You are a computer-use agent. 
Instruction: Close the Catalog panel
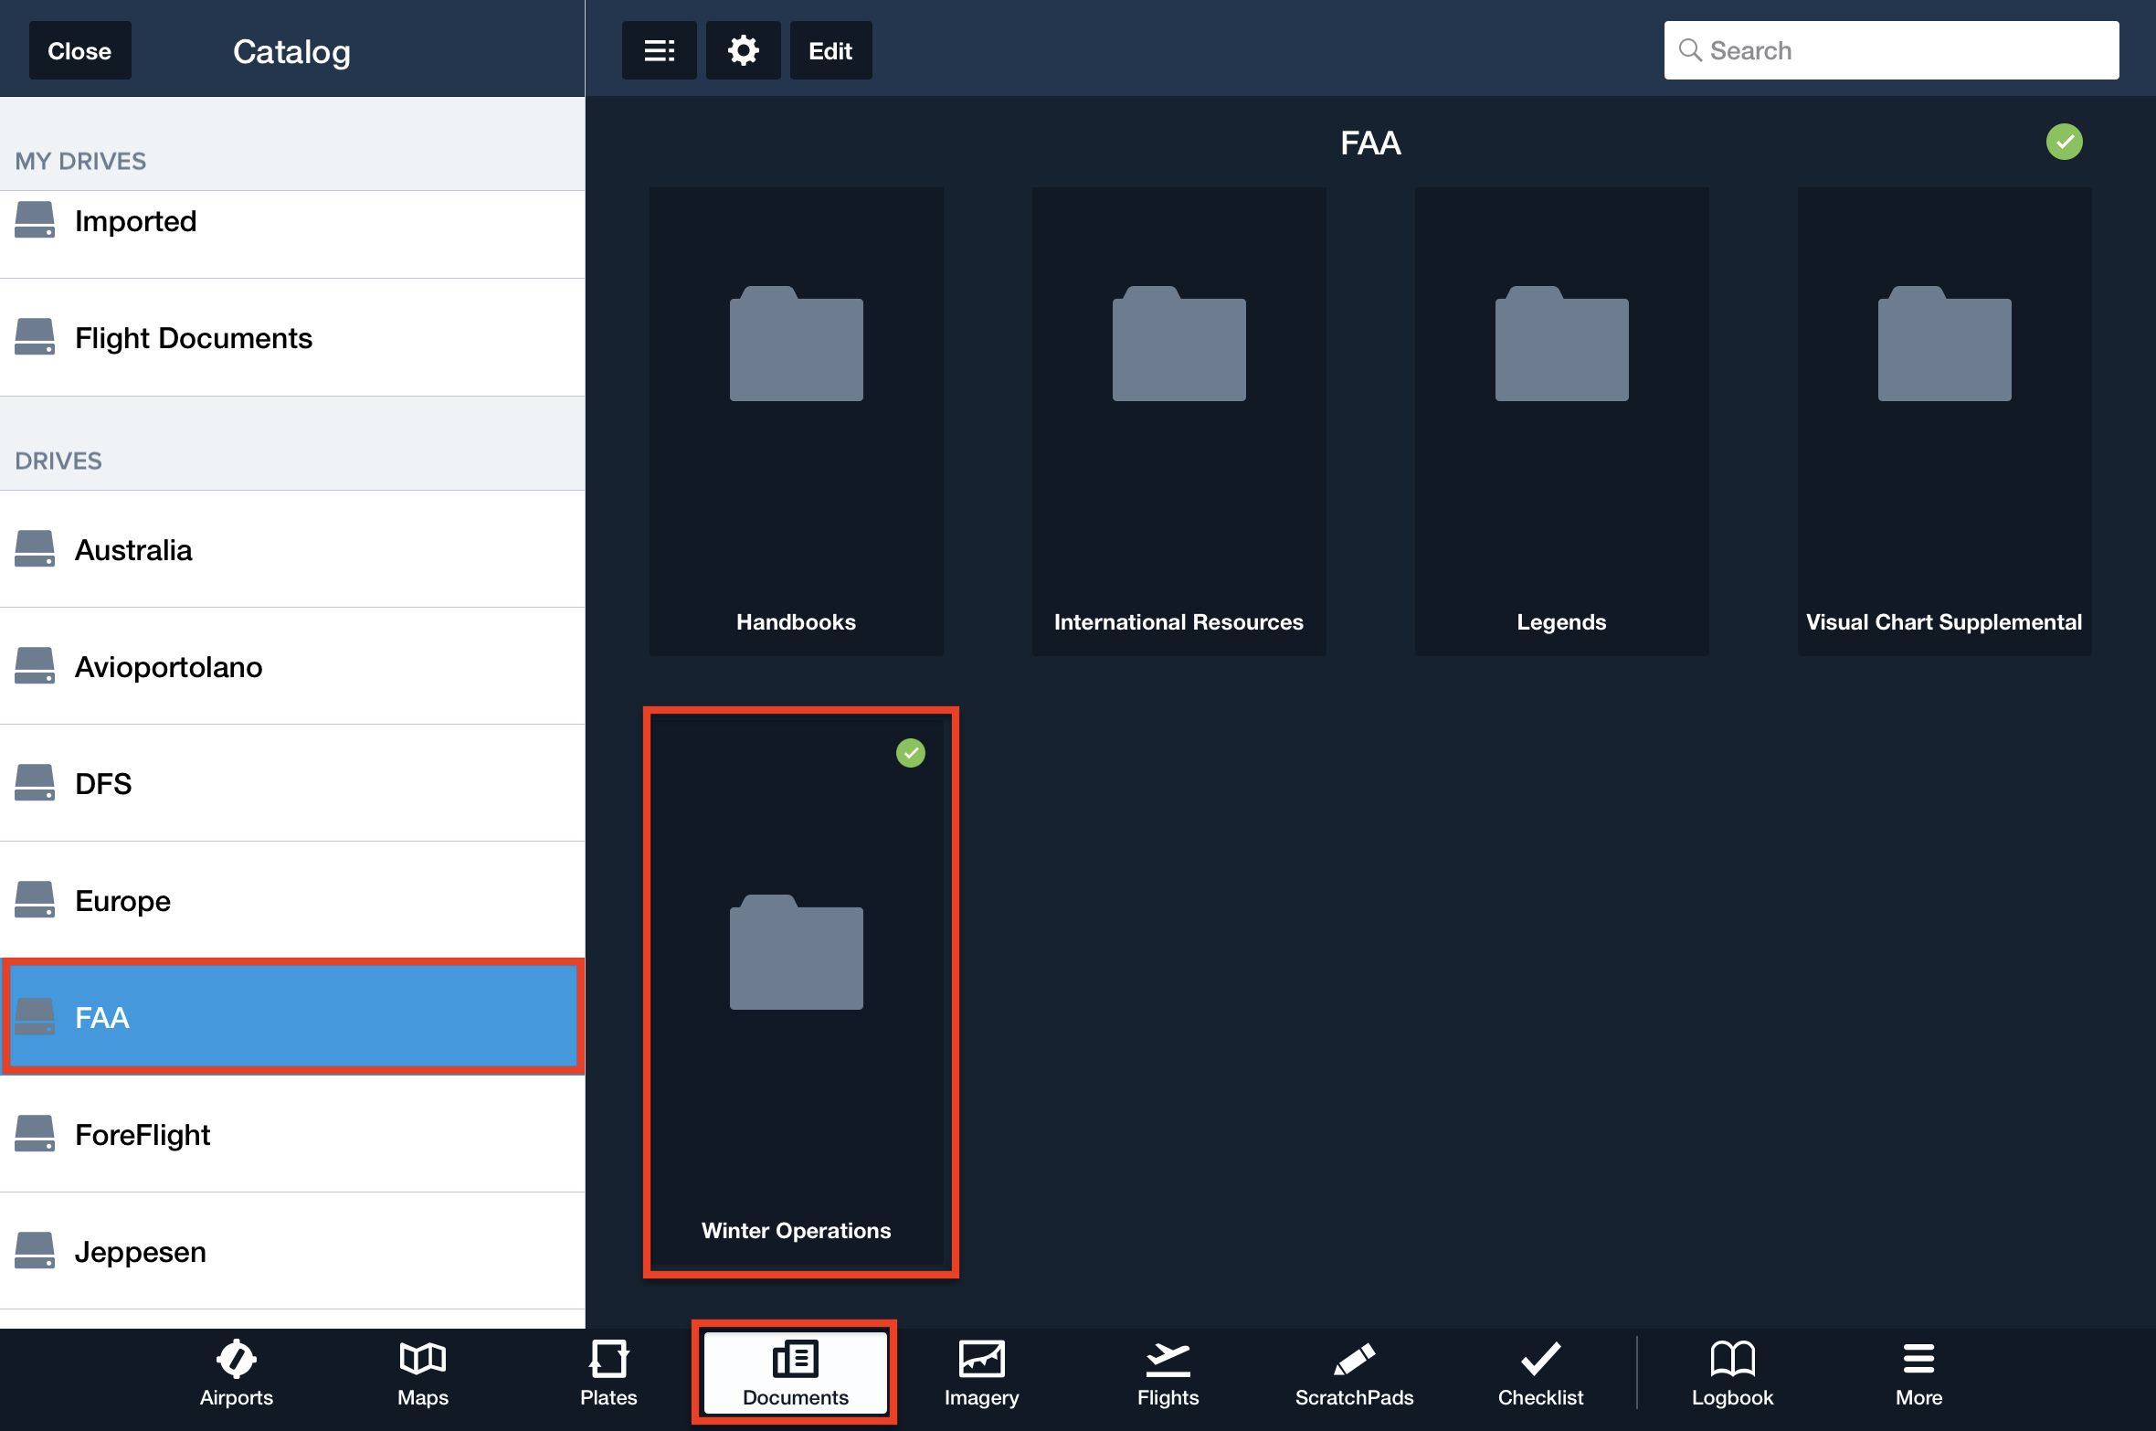tap(79, 50)
